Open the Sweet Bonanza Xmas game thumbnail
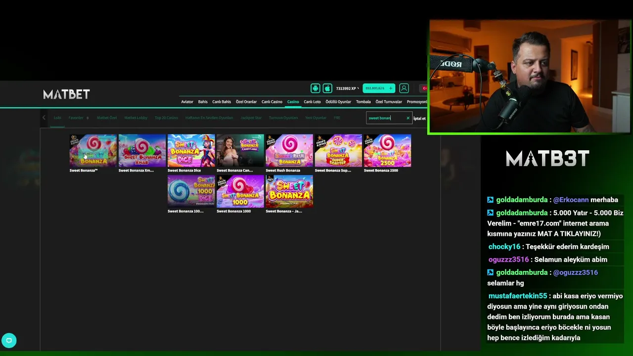 pyautogui.click(x=142, y=150)
